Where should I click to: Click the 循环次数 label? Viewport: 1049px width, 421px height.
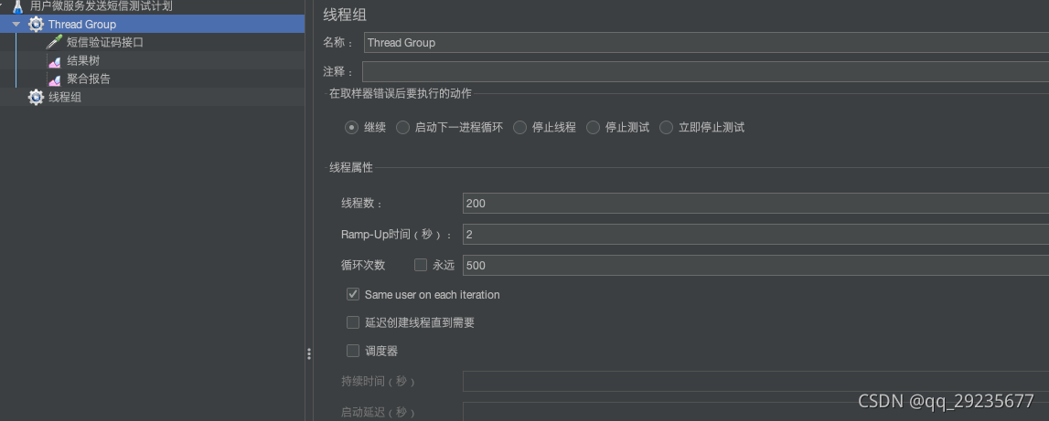tap(363, 266)
